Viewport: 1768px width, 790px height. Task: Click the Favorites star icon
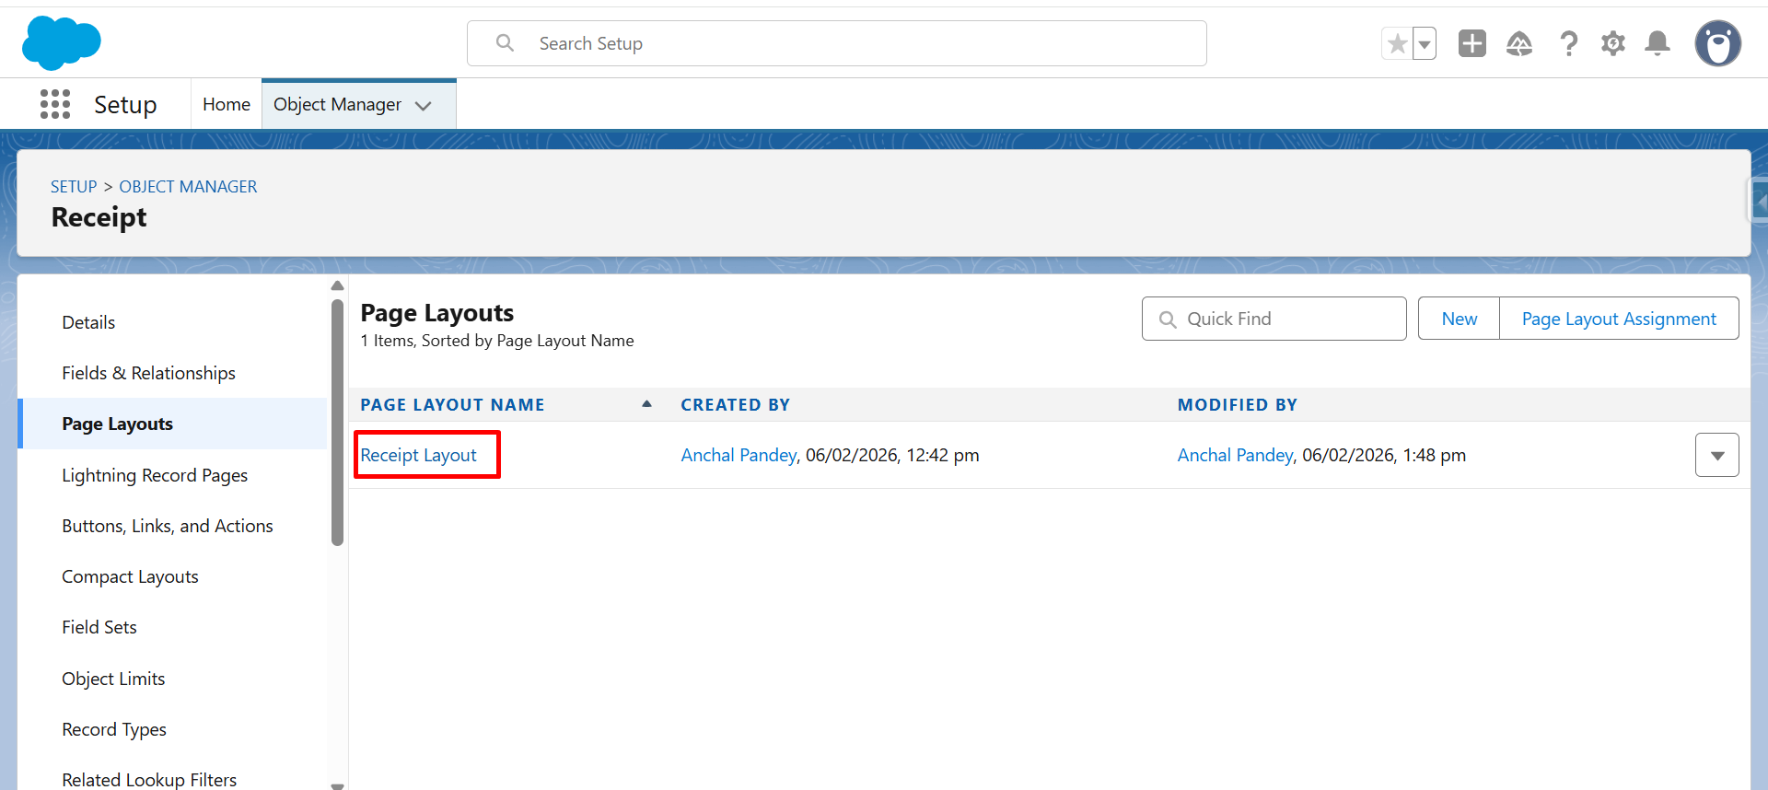tap(1397, 43)
